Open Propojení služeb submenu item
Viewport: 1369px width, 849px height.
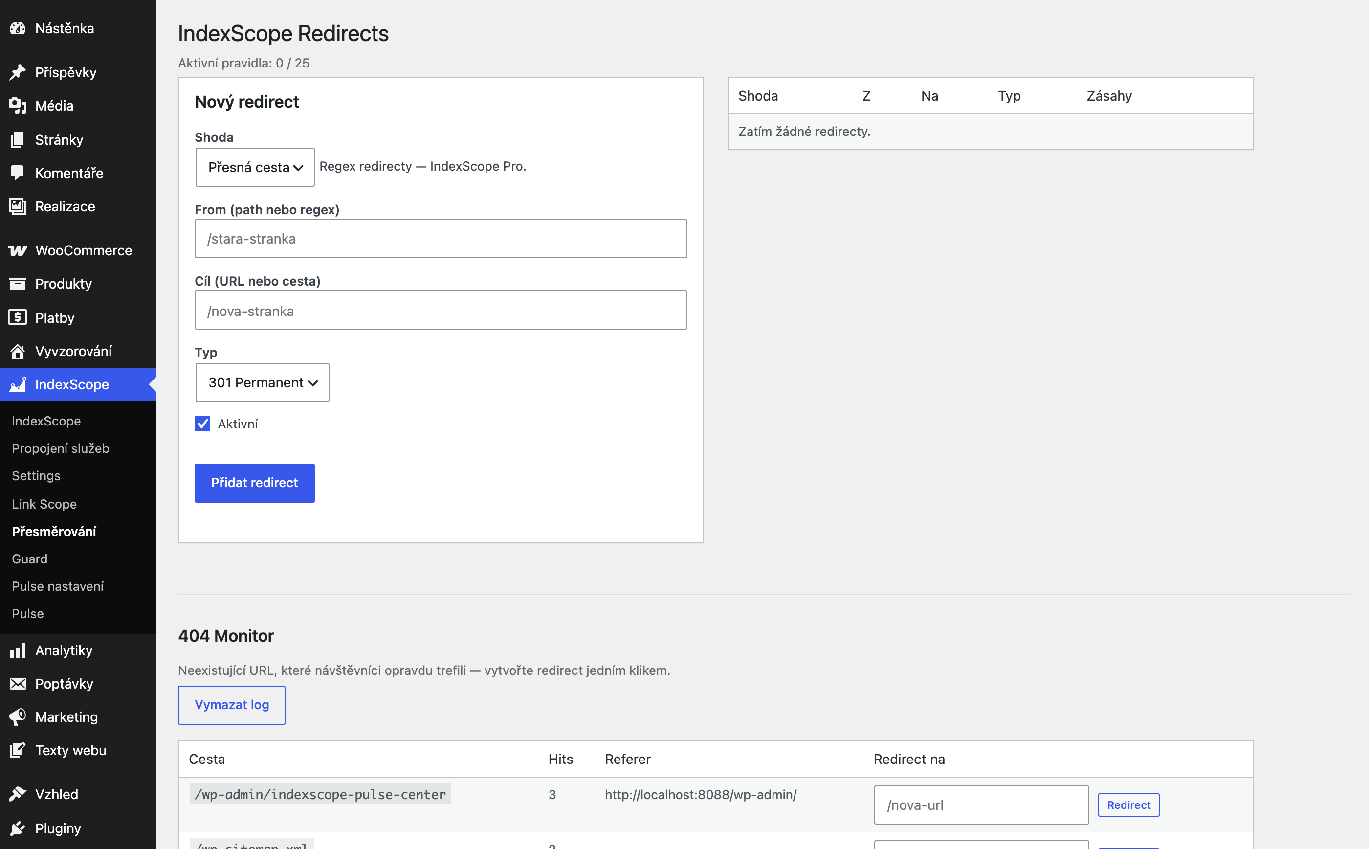[x=61, y=448]
